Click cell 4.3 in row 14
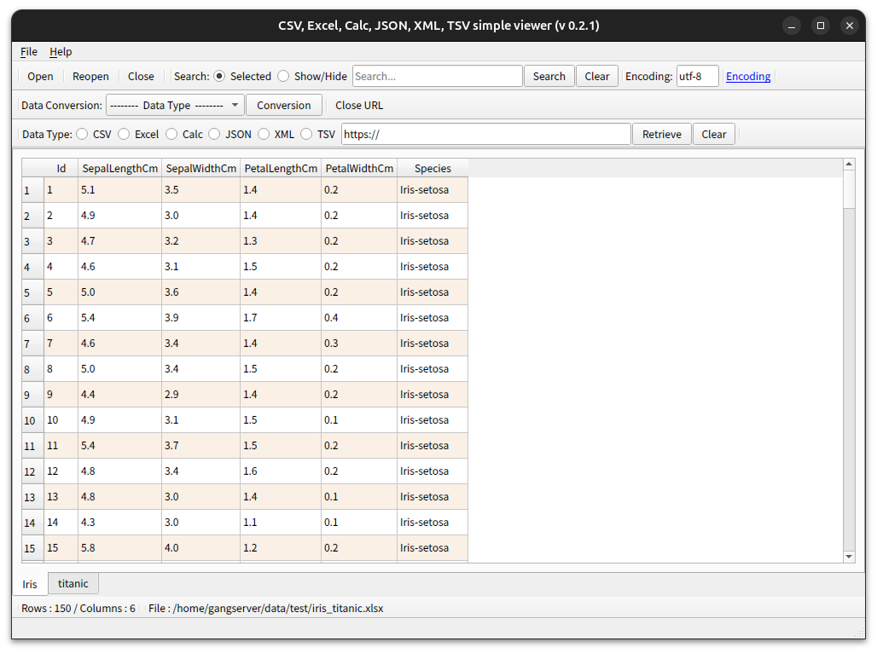 tap(119, 523)
